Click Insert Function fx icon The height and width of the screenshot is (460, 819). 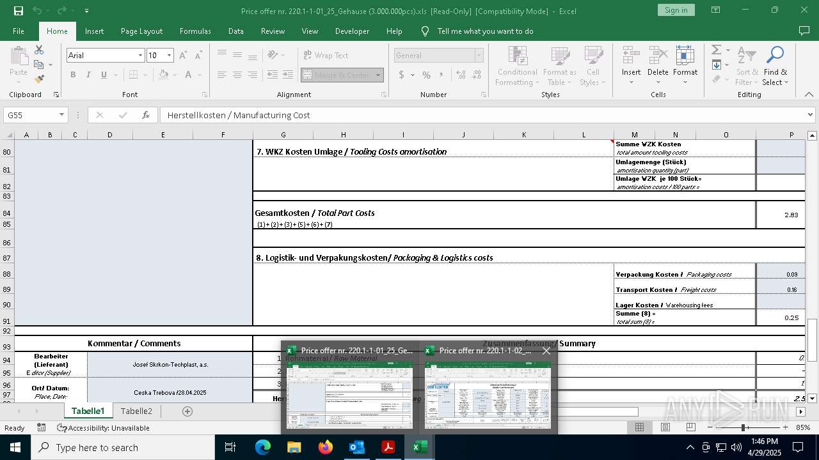[x=146, y=115]
